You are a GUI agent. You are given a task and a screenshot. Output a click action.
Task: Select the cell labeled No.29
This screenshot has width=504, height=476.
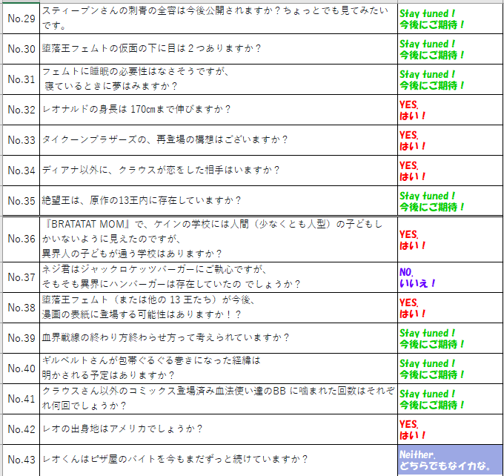click(21, 19)
